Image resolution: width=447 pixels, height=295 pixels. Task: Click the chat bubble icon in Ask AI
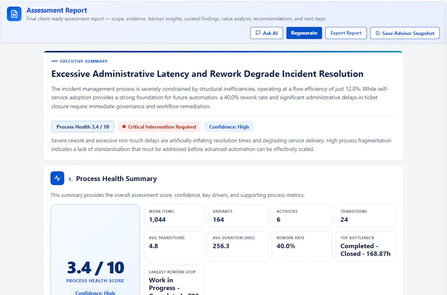[x=258, y=33]
